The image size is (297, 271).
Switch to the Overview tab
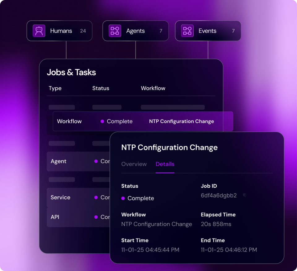[x=134, y=164]
